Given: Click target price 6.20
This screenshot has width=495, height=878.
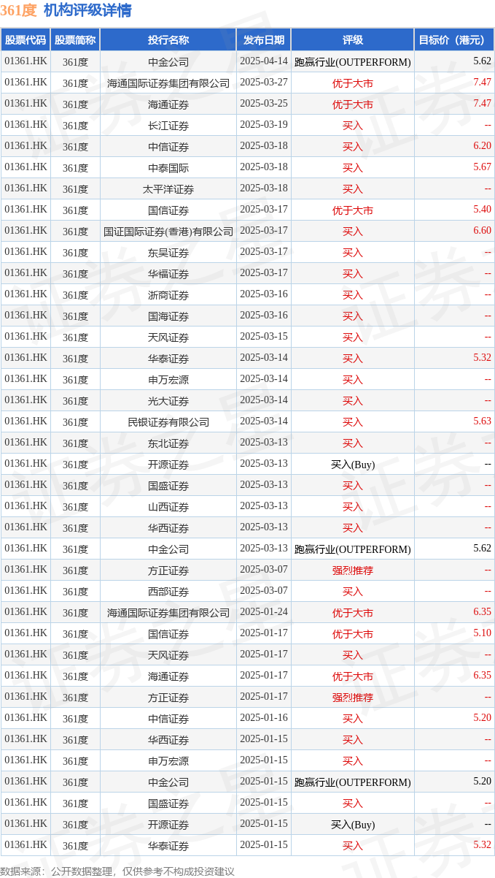Looking at the screenshot, I should 482,146.
